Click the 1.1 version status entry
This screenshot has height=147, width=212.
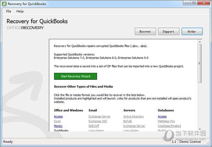coord(174,142)
